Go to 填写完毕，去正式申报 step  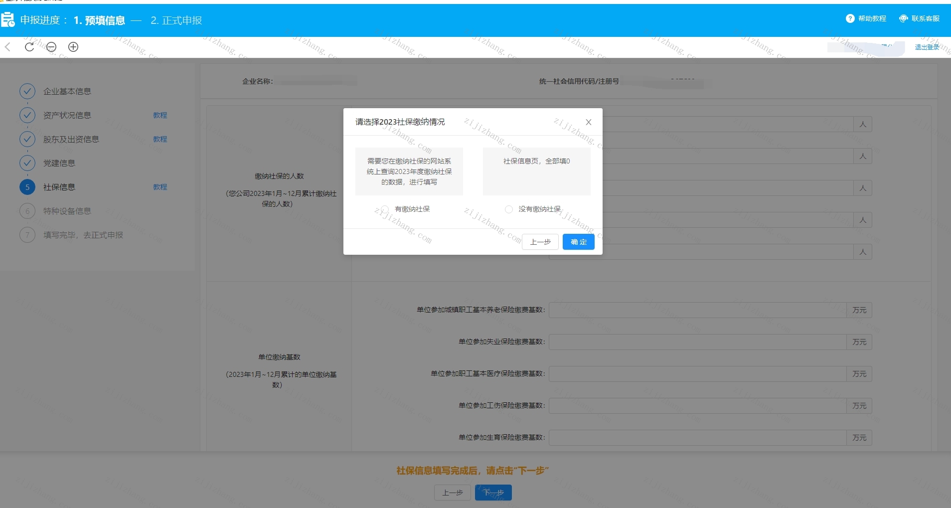(83, 235)
